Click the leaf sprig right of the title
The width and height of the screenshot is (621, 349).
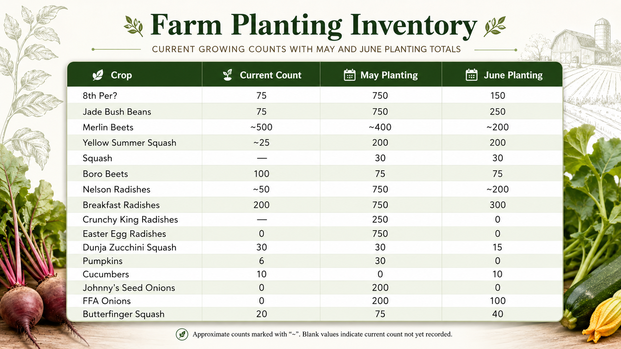[495, 26]
